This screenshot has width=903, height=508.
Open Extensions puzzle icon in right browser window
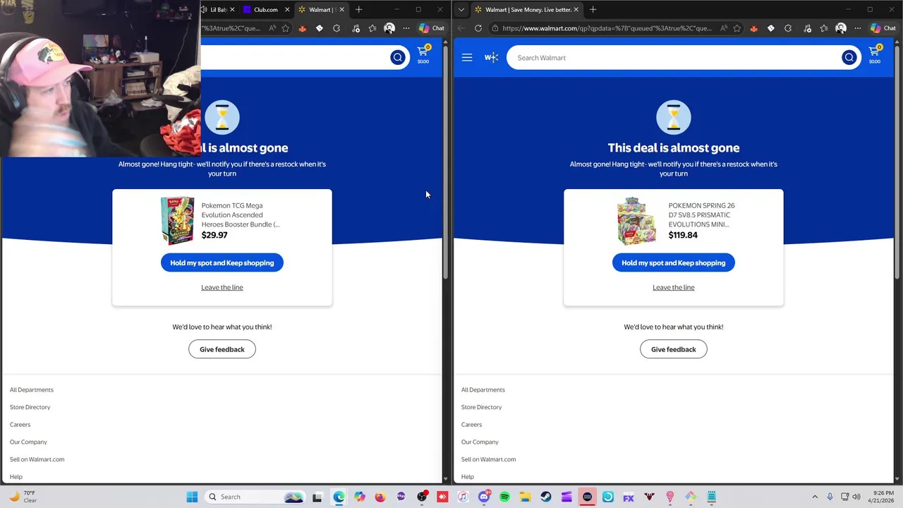788,28
